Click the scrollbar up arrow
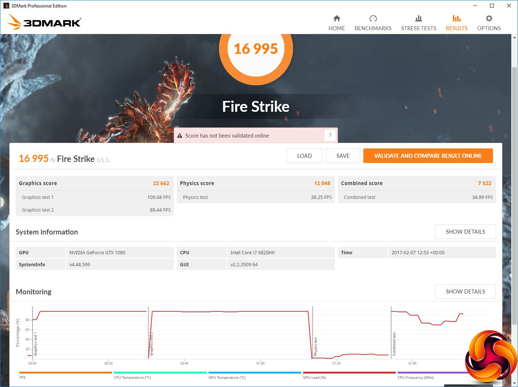The image size is (518, 387). 514,38
